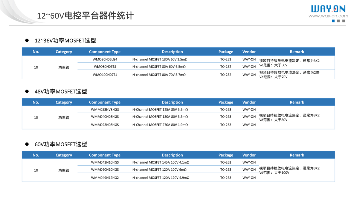Click the 48V功率MOSFET选型 section heading
354x199 pixels.
click(x=61, y=92)
